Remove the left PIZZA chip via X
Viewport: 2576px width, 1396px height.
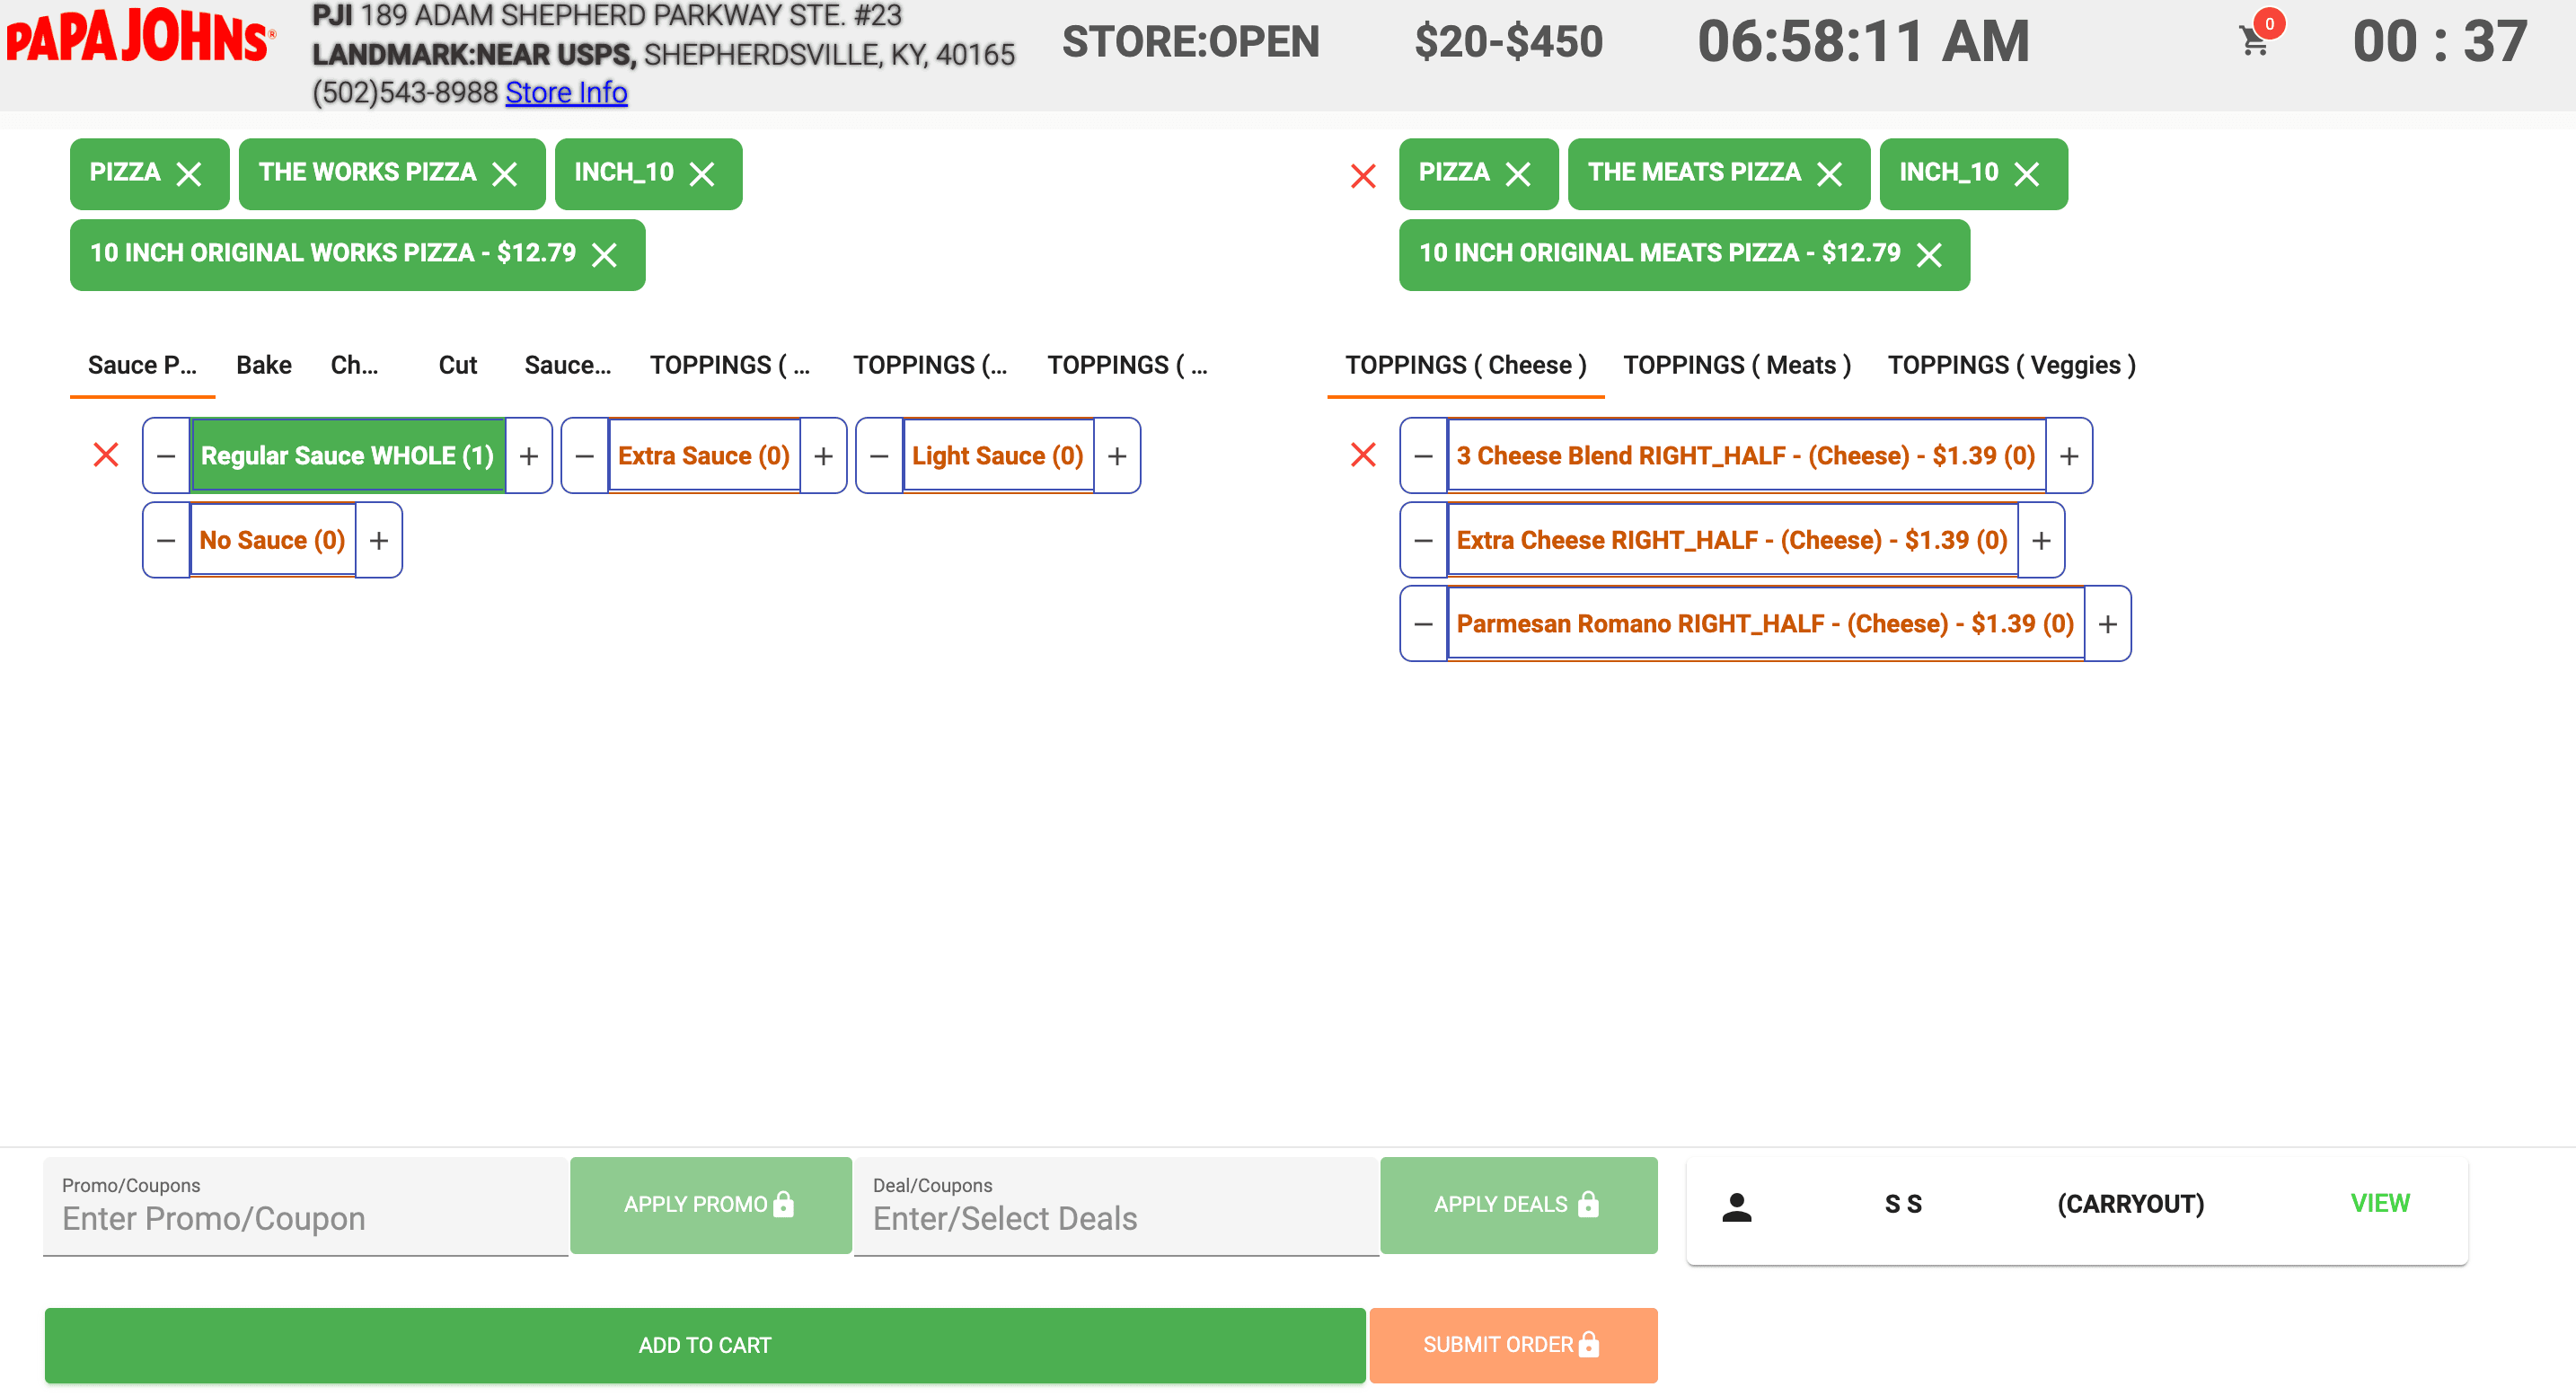tap(189, 174)
